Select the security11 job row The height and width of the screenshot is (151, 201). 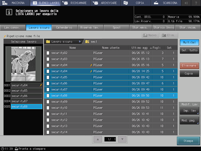tap(111, 114)
